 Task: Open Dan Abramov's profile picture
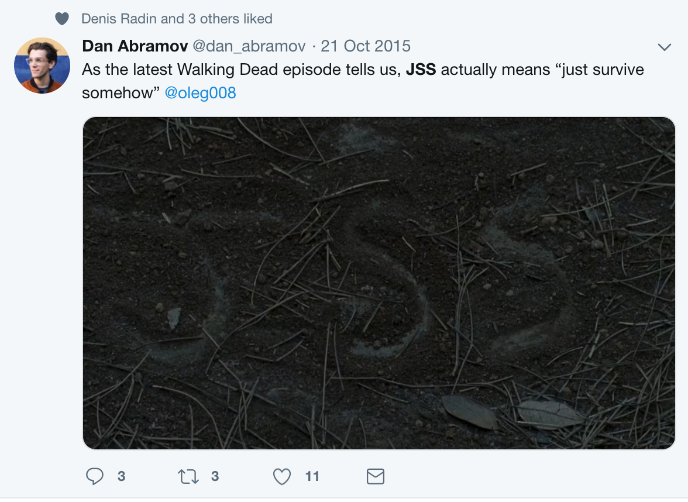tap(42, 66)
